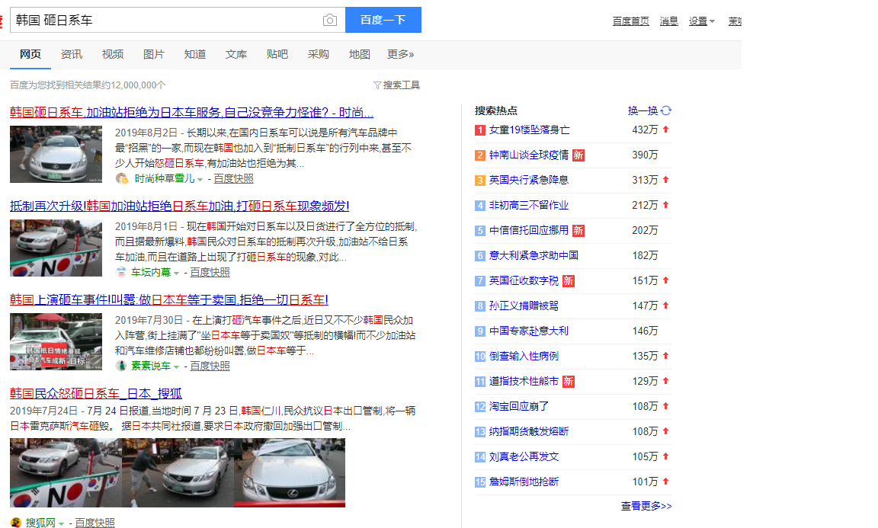Click the 查看更多>> link
The width and height of the screenshot is (878, 528).
(x=646, y=506)
